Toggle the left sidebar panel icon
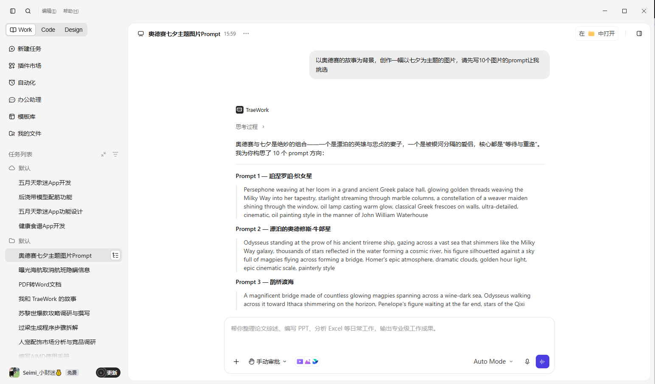Viewport: 655px width, 384px height. click(13, 11)
